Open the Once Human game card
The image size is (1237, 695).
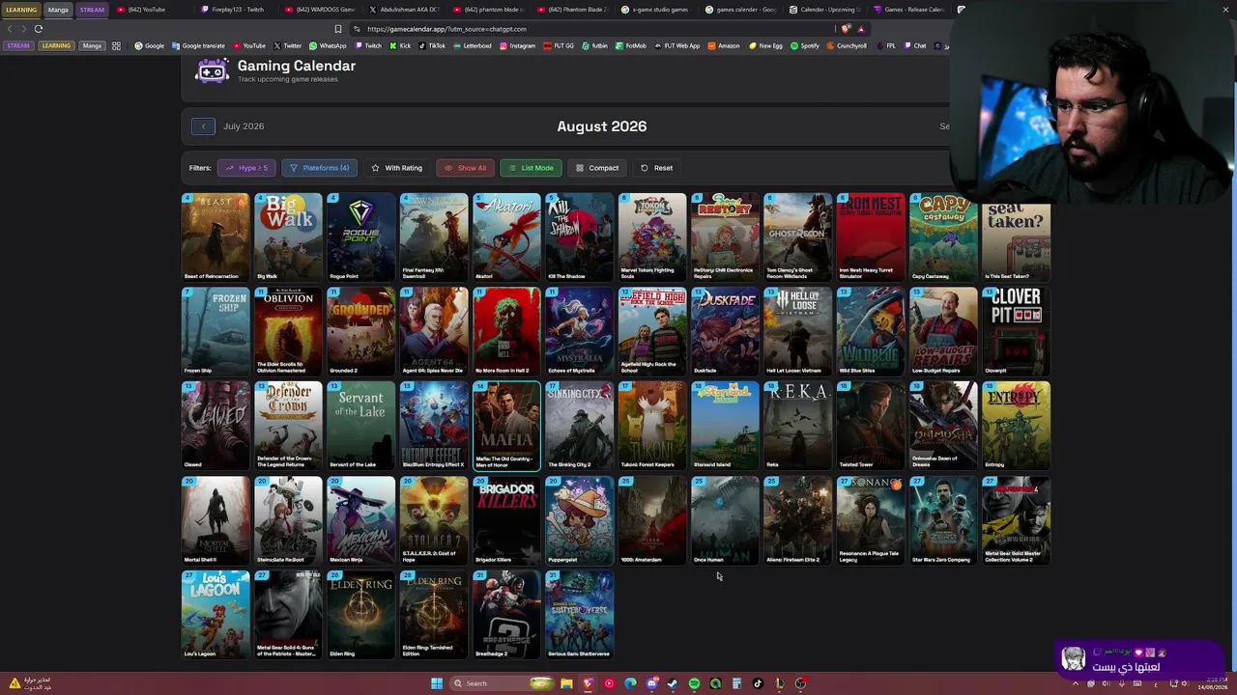(725, 520)
